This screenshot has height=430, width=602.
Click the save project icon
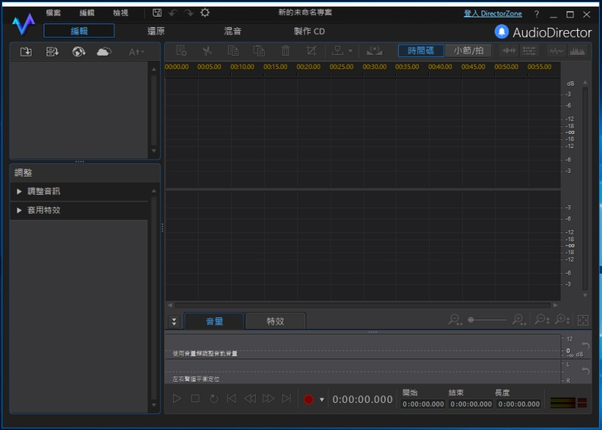157,13
